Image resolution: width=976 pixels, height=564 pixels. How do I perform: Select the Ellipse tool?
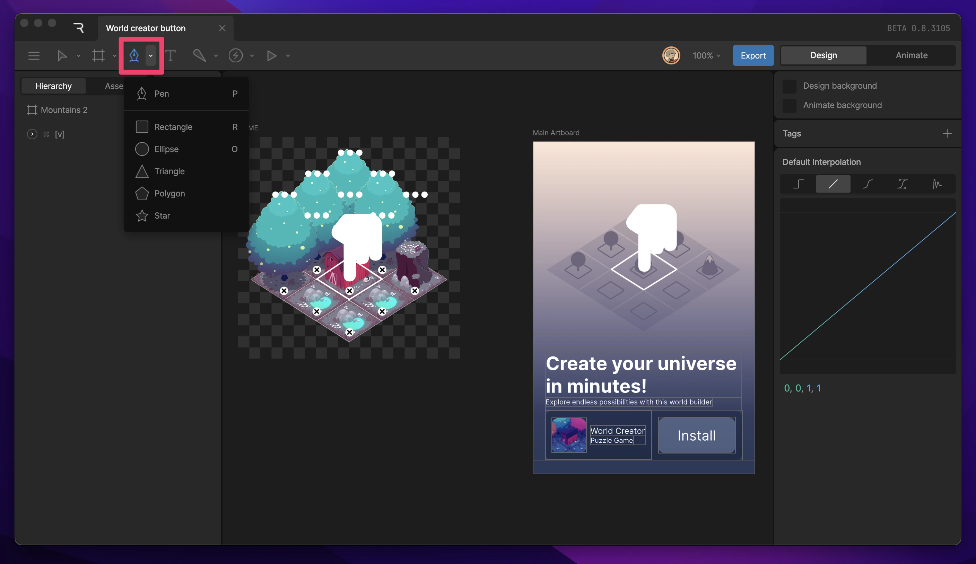pos(166,149)
